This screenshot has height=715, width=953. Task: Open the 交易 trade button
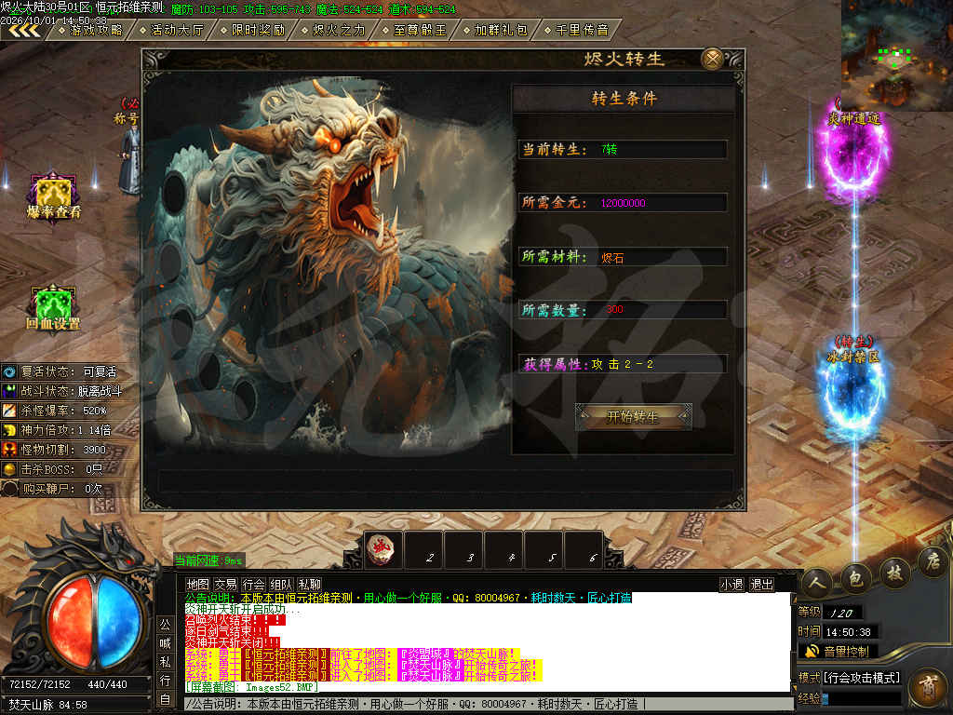pyautogui.click(x=225, y=585)
